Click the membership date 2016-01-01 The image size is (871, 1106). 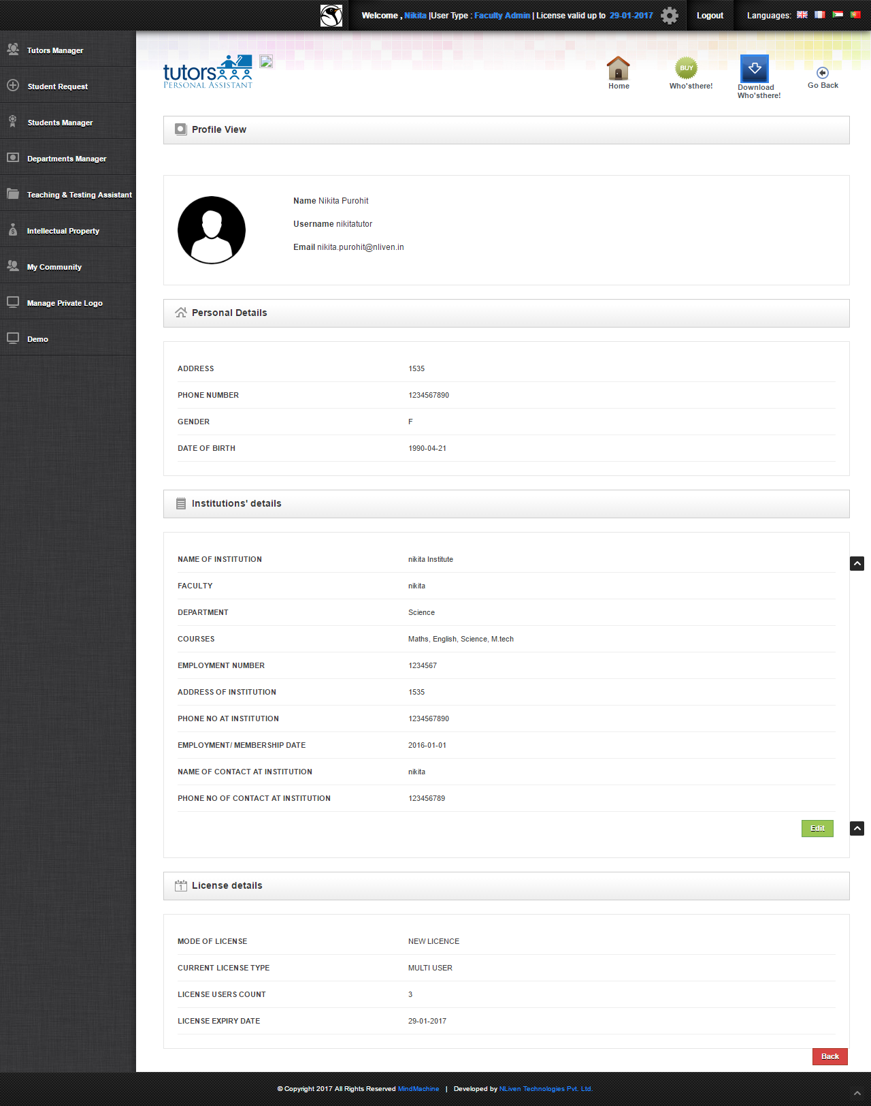[x=427, y=745]
